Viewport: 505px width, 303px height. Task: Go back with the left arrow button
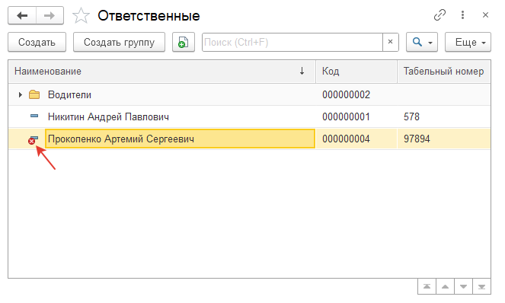(22, 15)
